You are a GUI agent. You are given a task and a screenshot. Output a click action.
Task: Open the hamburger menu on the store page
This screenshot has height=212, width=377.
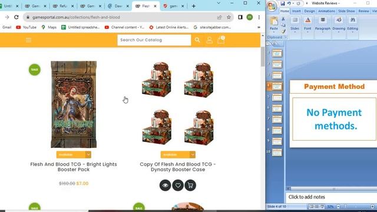pyautogui.click(x=28, y=40)
